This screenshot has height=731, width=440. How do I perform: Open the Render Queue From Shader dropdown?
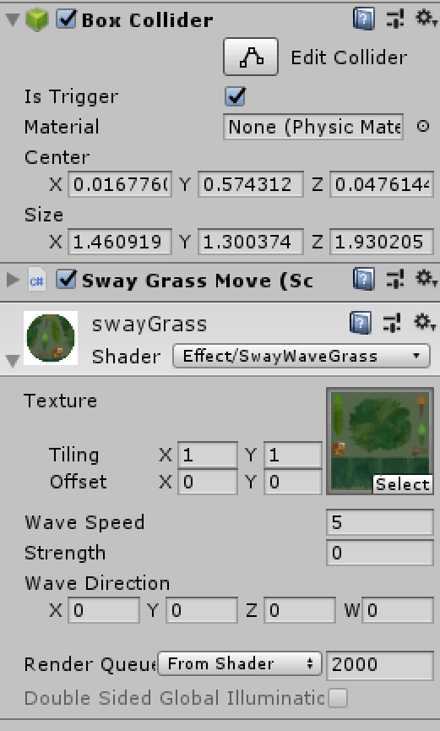[240, 664]
